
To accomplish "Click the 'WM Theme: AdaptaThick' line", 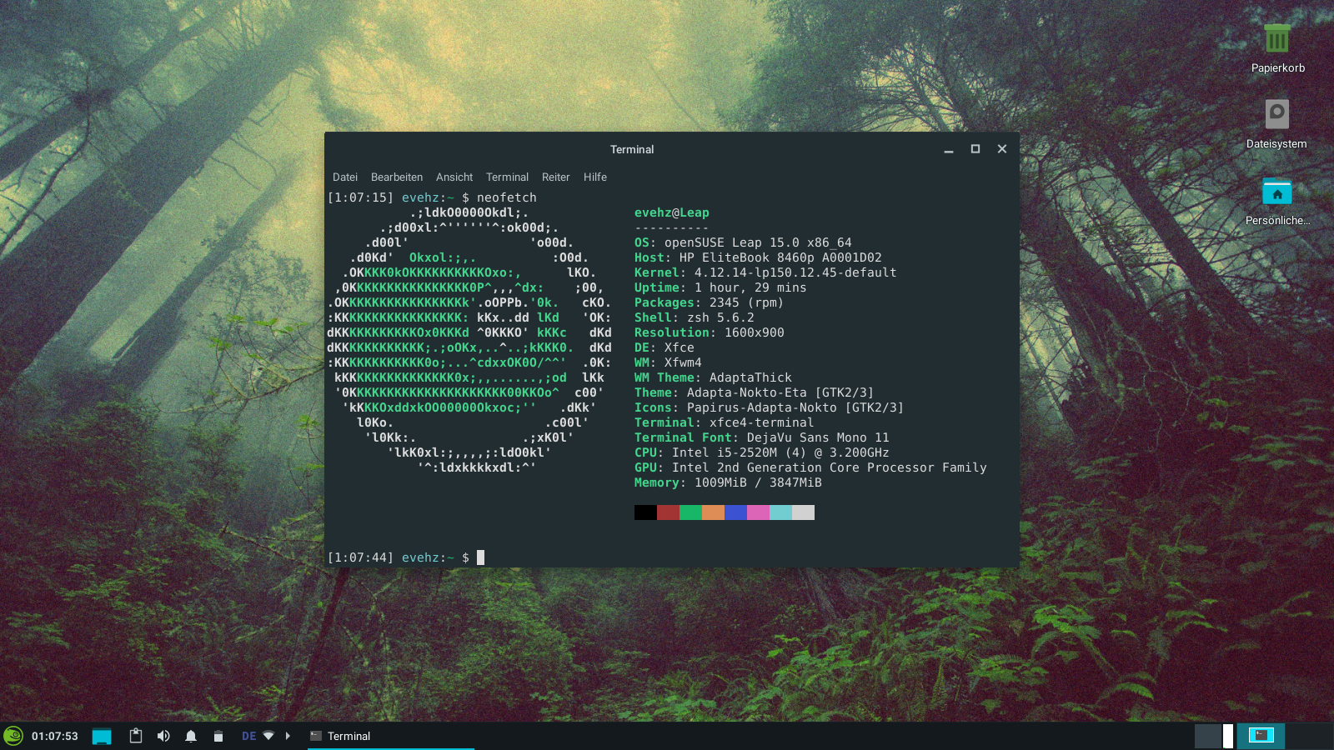I will click(x=713, y=377).
